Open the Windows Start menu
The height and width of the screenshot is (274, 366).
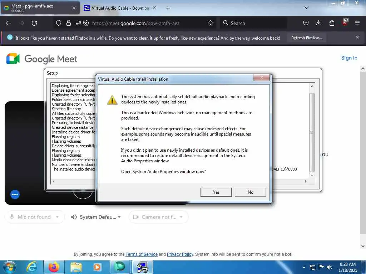click(10, 267)
